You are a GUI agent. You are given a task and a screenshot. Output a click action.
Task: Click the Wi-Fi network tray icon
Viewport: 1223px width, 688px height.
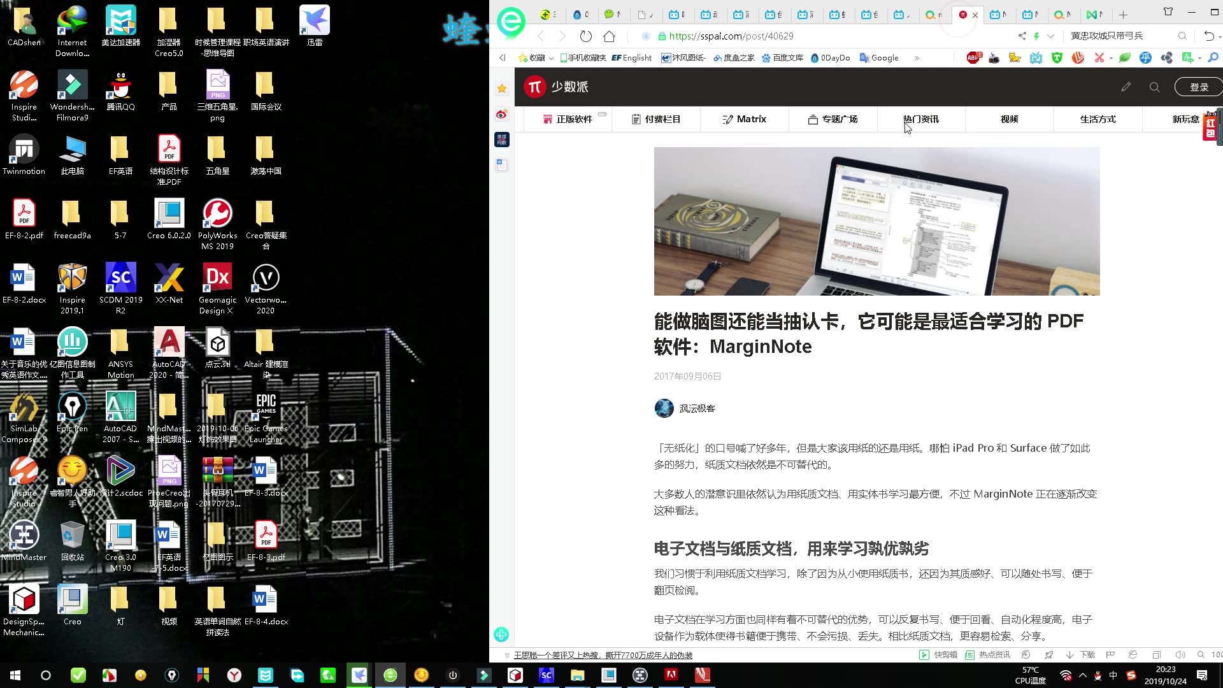[x=1066, y=675]
